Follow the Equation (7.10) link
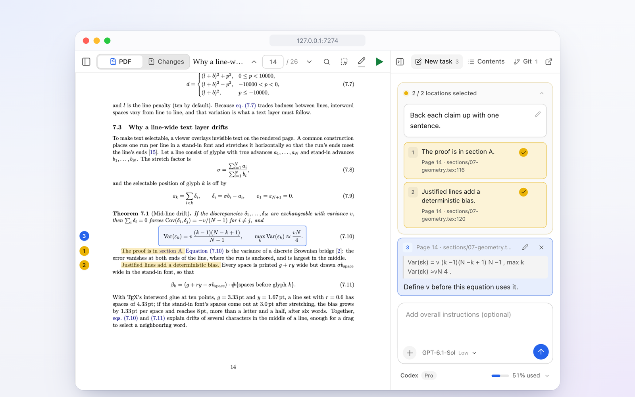 [x=204, y=251]
